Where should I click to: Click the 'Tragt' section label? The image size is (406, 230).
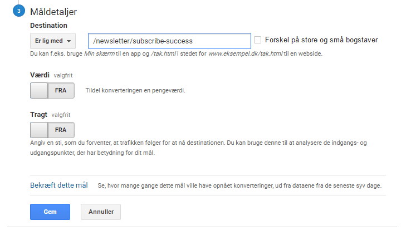38,115
